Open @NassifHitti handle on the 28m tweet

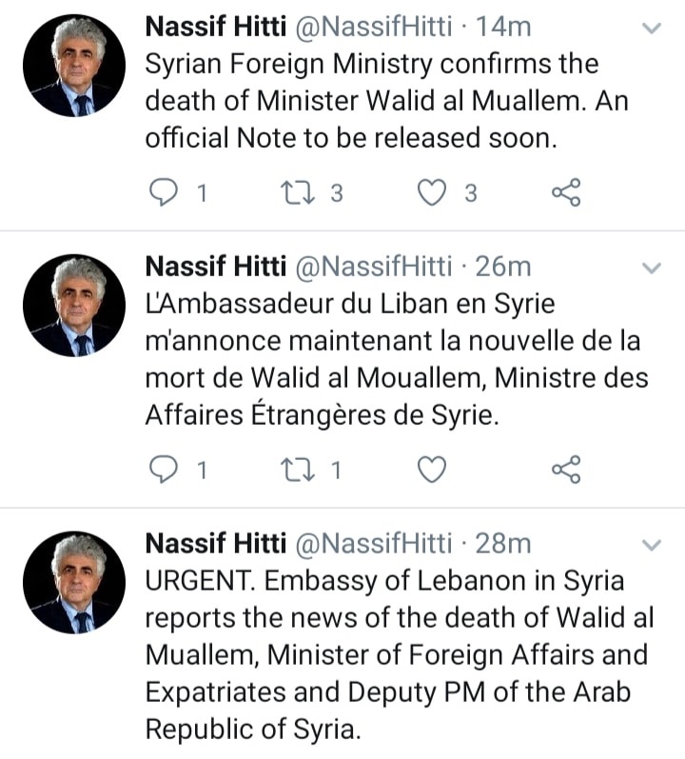(x=375, y=543)
